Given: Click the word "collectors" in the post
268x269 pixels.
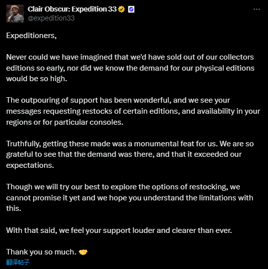Looking at the screenshot, I should (x=236, y=57).
